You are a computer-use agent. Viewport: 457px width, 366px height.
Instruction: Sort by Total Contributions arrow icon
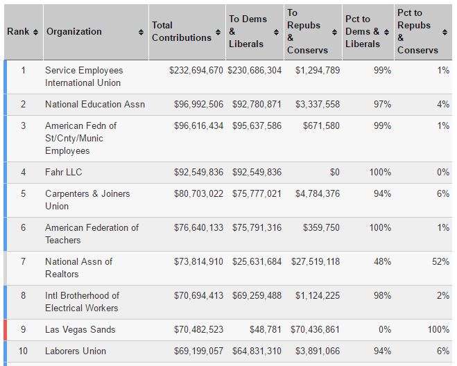tap(218, 32)
